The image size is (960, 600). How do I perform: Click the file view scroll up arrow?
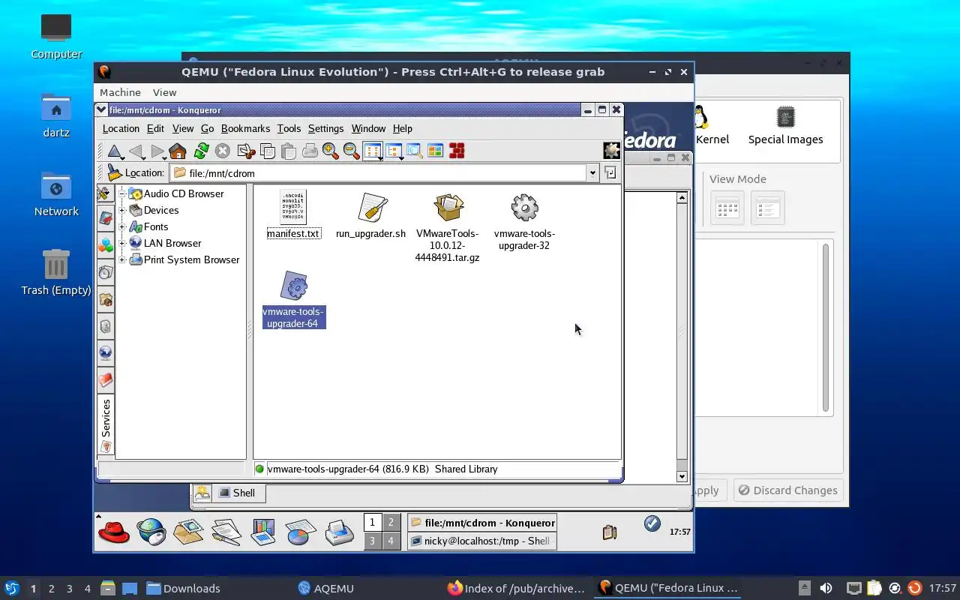(682, 198)
